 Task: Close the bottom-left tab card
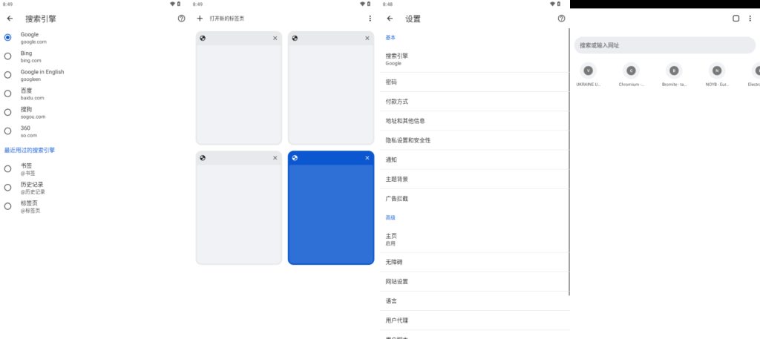[x=275, y=158]
